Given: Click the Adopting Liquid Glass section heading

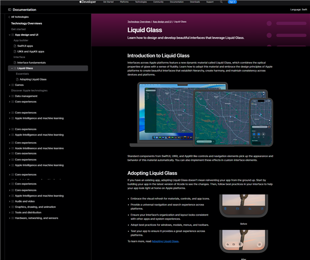Looking at the screenshot, I should coord(152,173).
